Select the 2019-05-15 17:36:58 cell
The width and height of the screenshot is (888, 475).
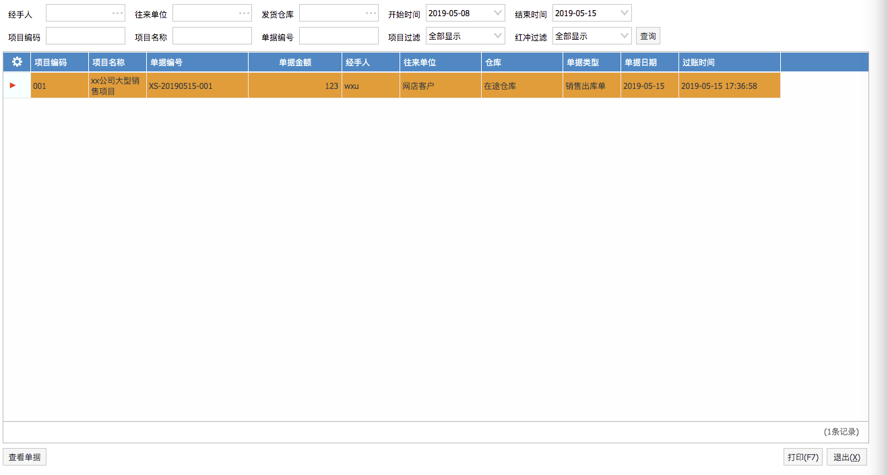[x=730, y=86]
